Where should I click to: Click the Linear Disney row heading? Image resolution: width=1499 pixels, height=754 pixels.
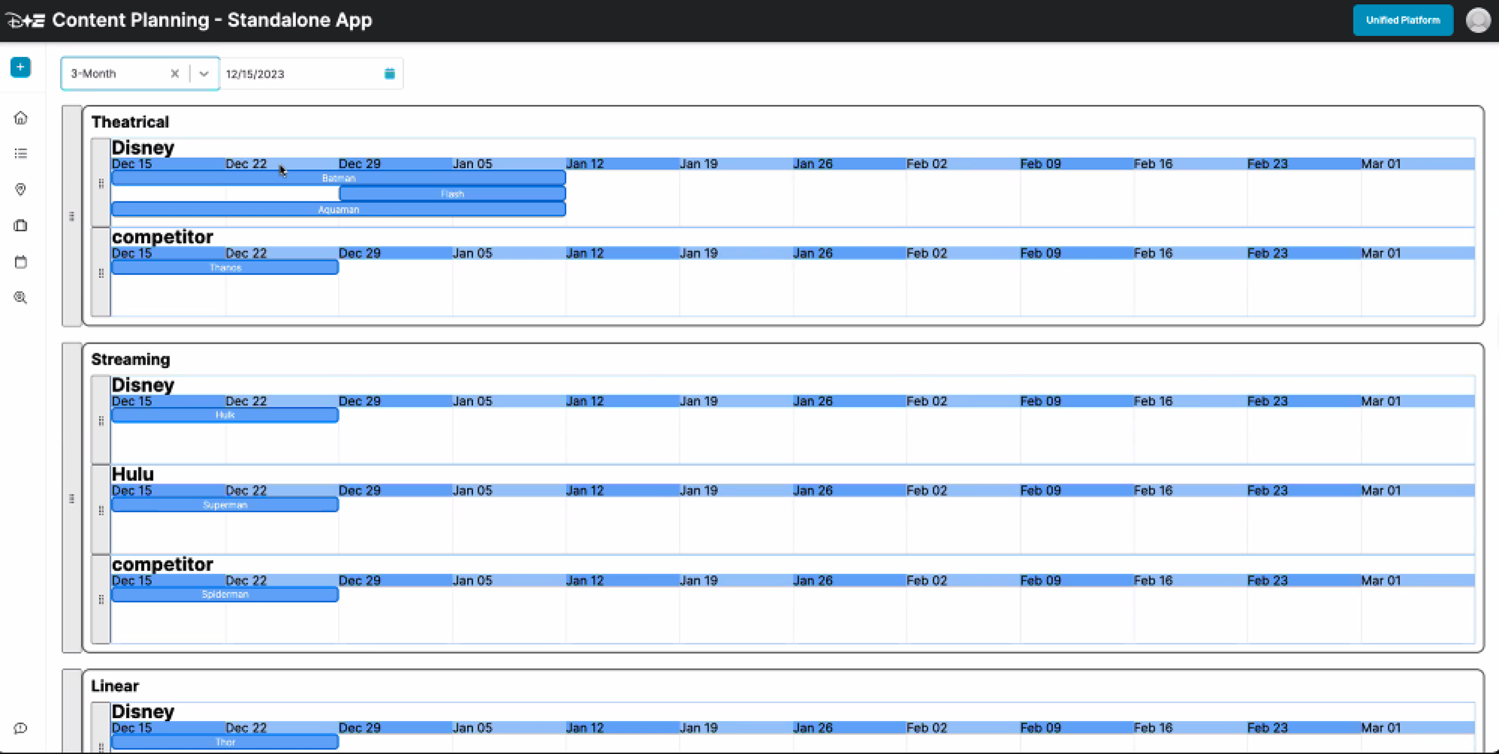[x=143, y=711]
